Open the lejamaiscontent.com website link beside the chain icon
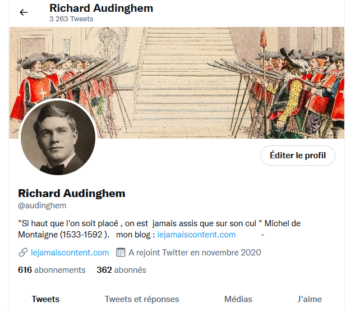The height and width of the screenshot is (311, 346). point(70,253)
